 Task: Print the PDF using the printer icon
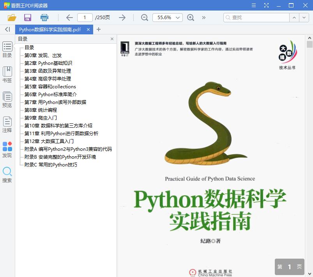click(x=44, y=18)
